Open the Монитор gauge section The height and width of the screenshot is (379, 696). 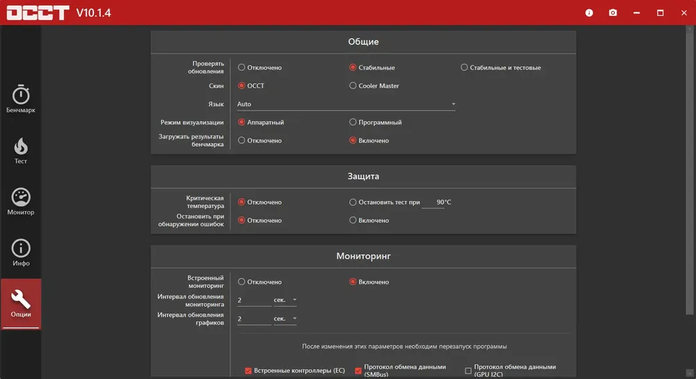click(20, 201)
